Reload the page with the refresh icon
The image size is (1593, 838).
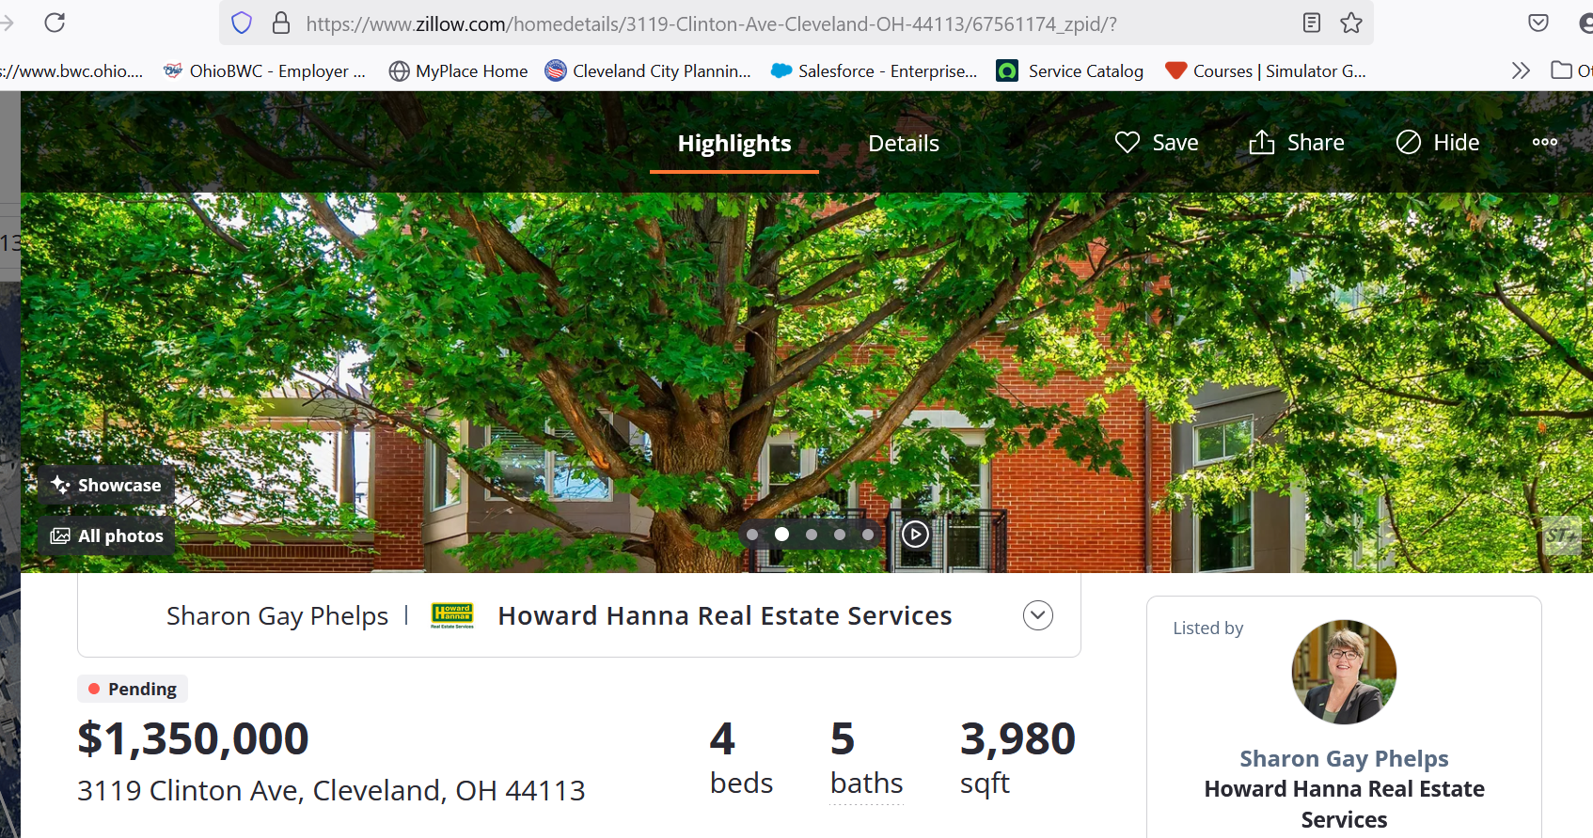(55, 23)
